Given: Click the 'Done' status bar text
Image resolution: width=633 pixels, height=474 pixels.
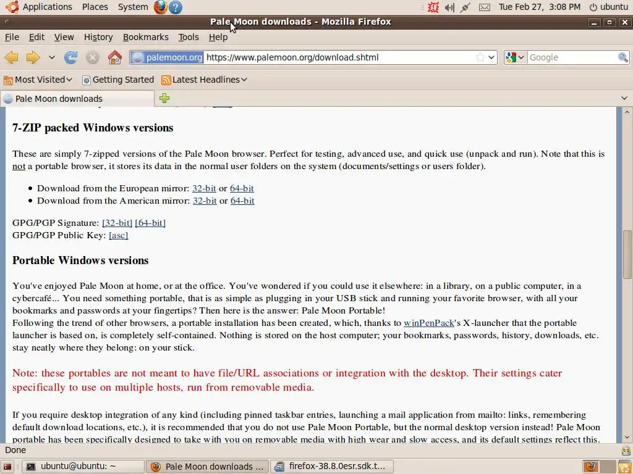Looking at the screenshot, I should click(15, 450).
